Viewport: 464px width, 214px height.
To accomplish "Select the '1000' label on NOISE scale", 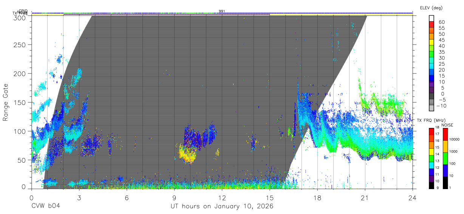I will (453, 152).
